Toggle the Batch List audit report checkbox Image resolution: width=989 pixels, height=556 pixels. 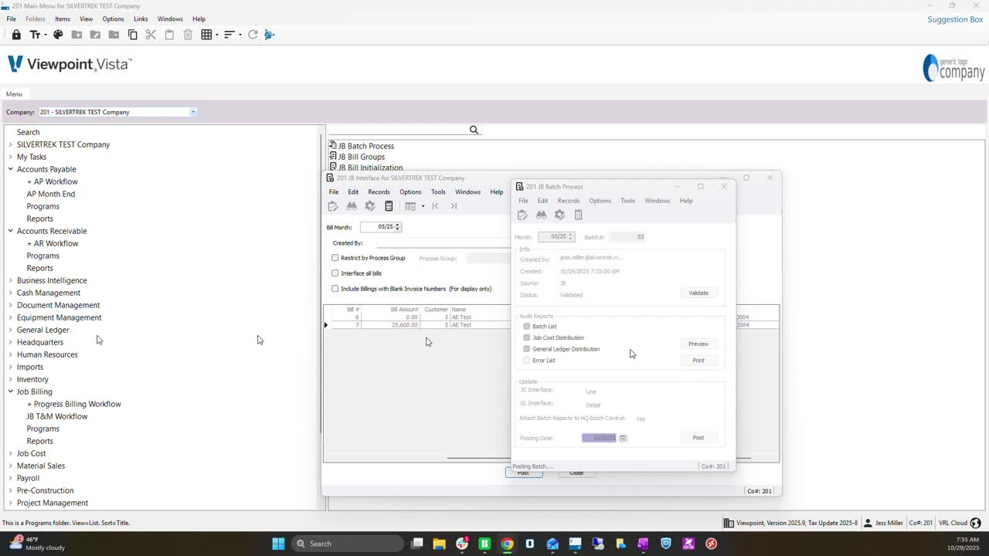(x=527, y=326)
